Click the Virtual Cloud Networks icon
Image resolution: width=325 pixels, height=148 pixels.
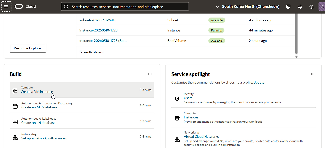[x=177, y=139]
